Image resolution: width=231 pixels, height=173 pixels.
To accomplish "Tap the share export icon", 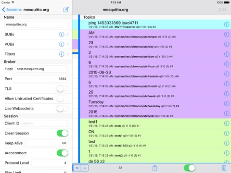I will pyautogui.click(x=155, y=168).
